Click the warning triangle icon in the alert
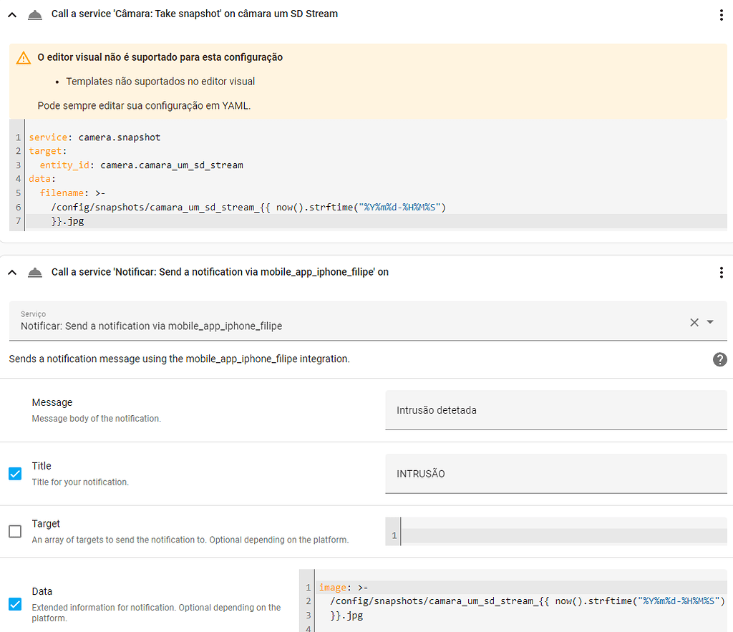The image size is (733, 632). 24,58
